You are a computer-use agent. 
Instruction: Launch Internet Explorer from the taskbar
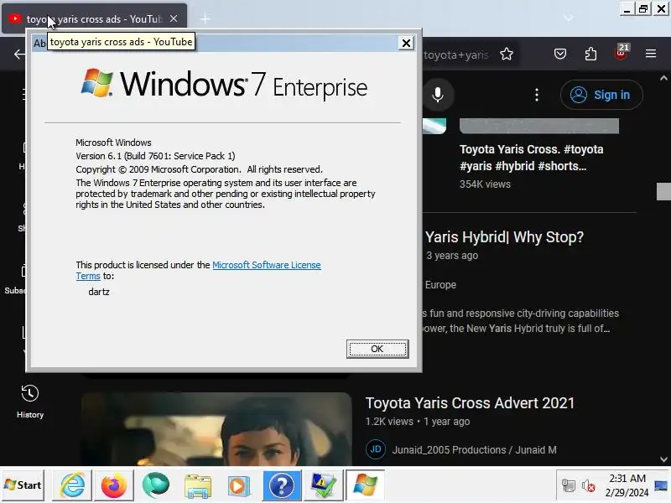point(72,485)
